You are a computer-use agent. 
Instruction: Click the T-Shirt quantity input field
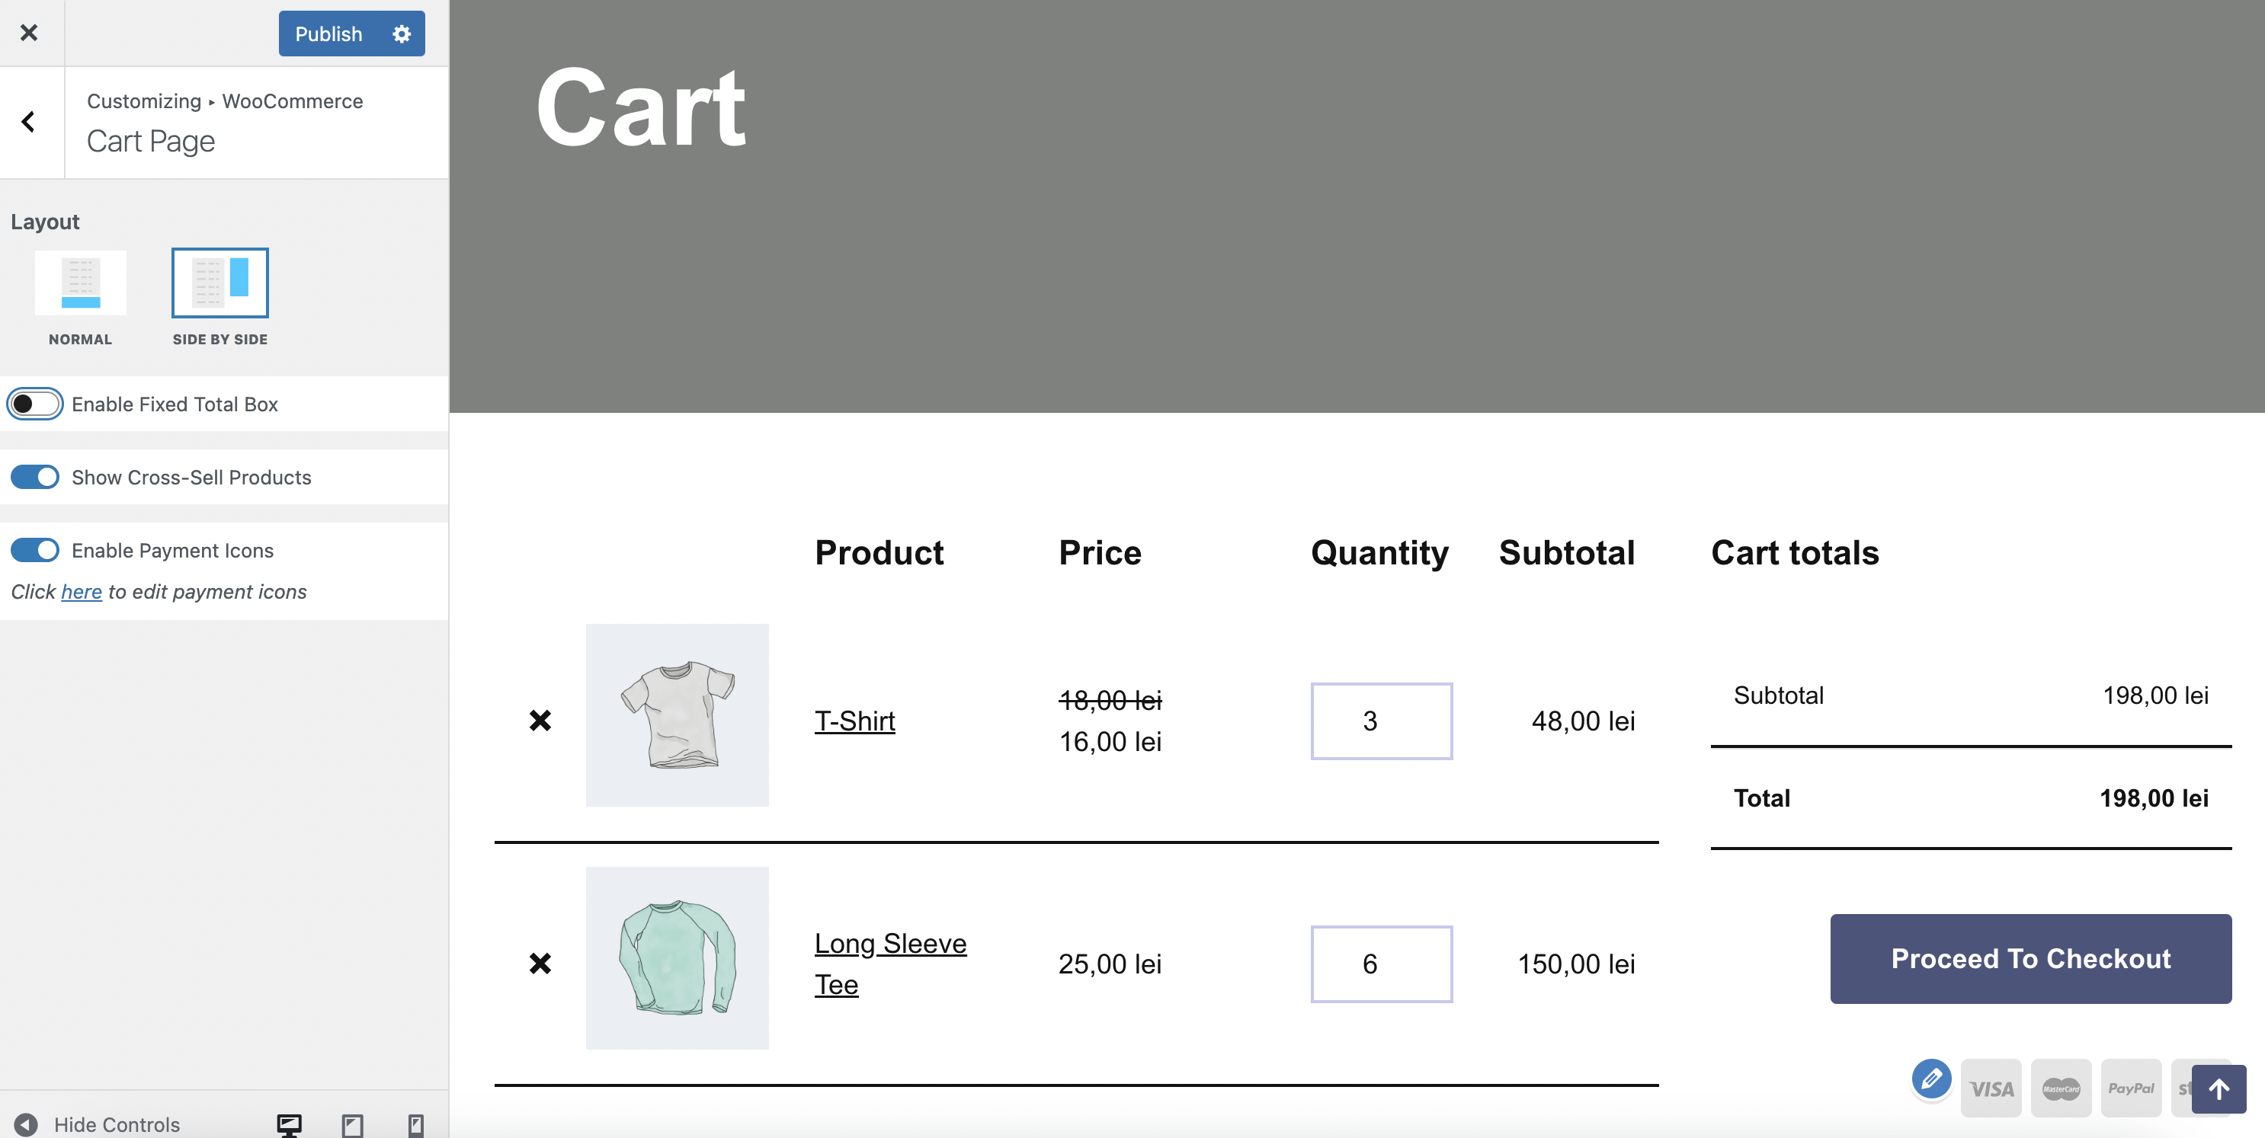tap(1380, 721)
